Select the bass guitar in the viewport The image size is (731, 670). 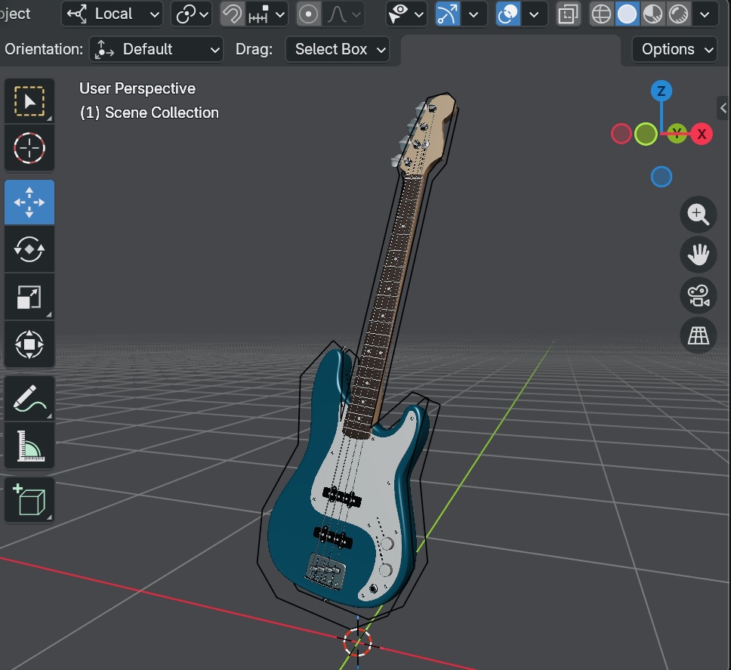tap(355, 491)
